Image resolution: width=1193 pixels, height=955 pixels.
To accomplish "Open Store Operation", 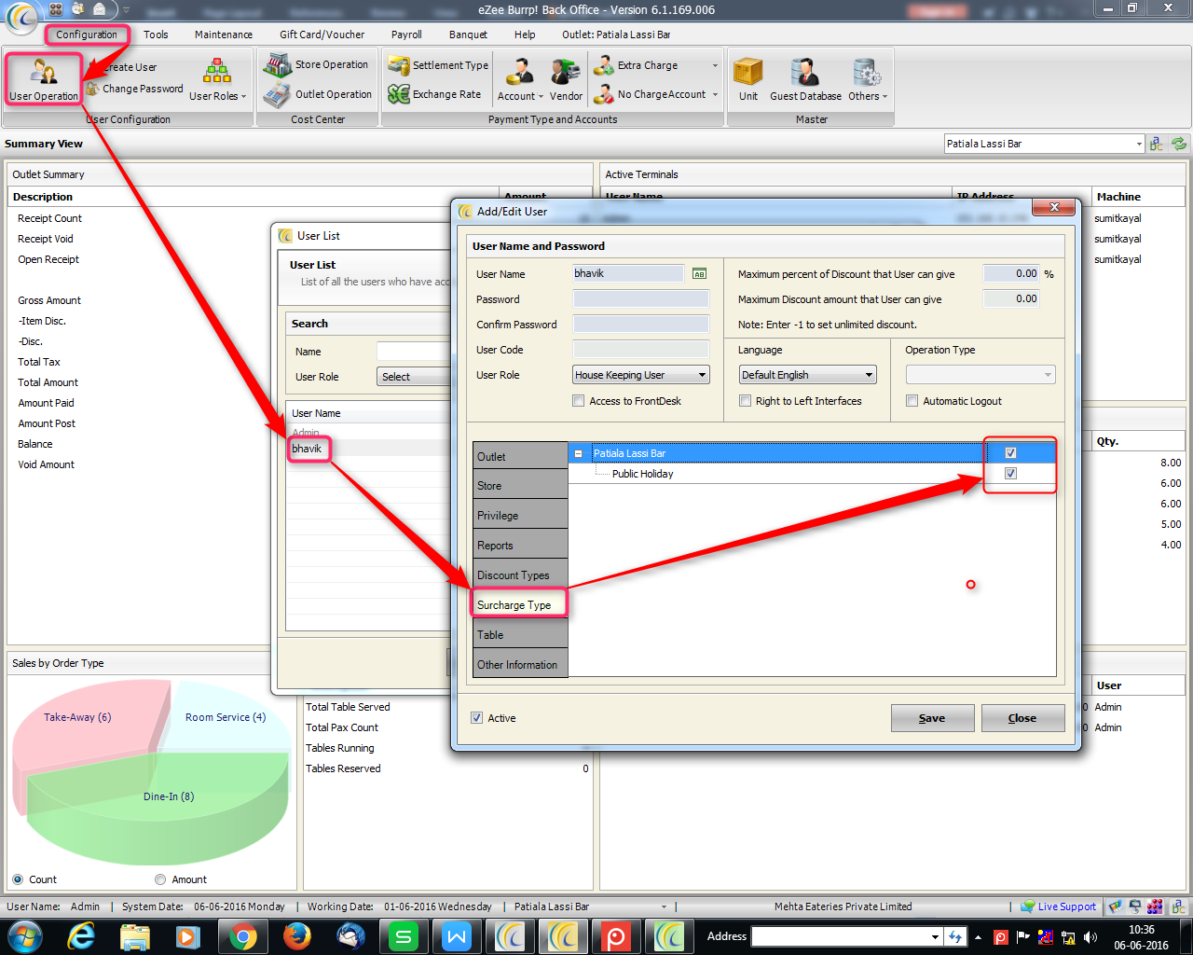I will click(316, 64).
